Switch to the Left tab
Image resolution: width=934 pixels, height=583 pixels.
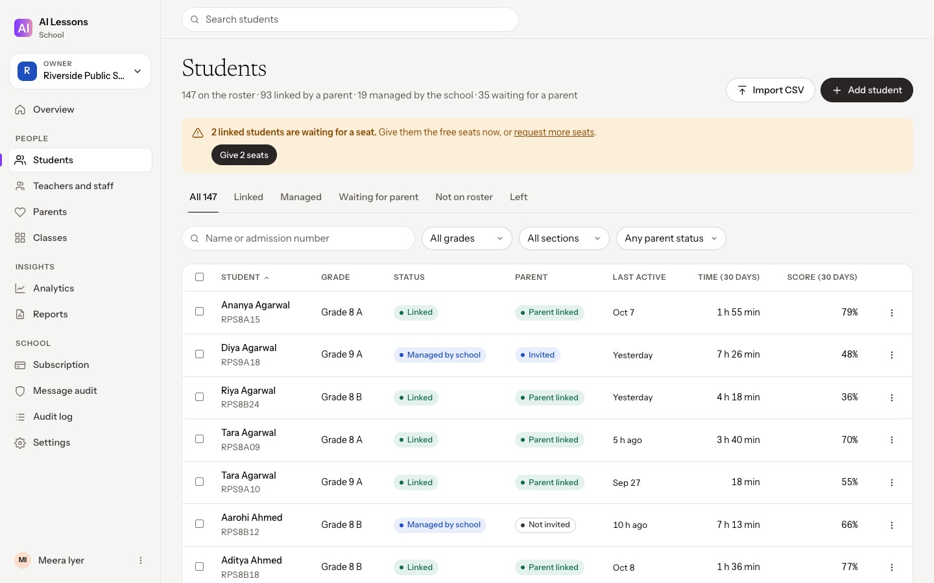(x=519, y=197)
